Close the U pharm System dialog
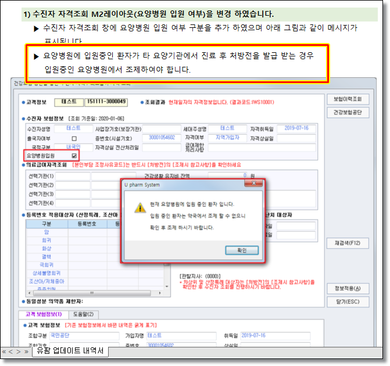This screenshot has height=366, width=390. (257, 184)
